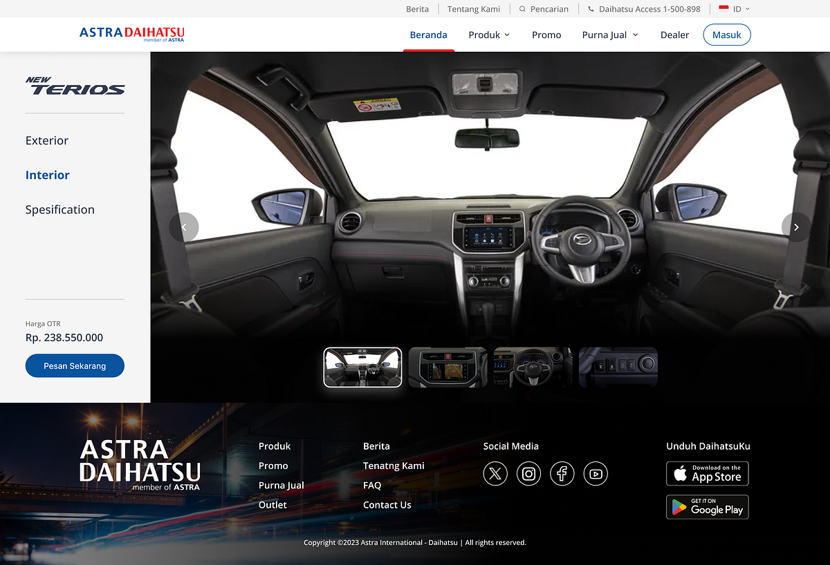This screenshot has width=830, height=565.
Task: Open footer FAQ link
Action: coord(372,485)
